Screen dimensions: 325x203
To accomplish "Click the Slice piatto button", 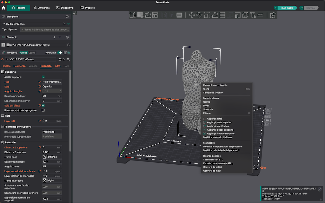I will point(287,8).
